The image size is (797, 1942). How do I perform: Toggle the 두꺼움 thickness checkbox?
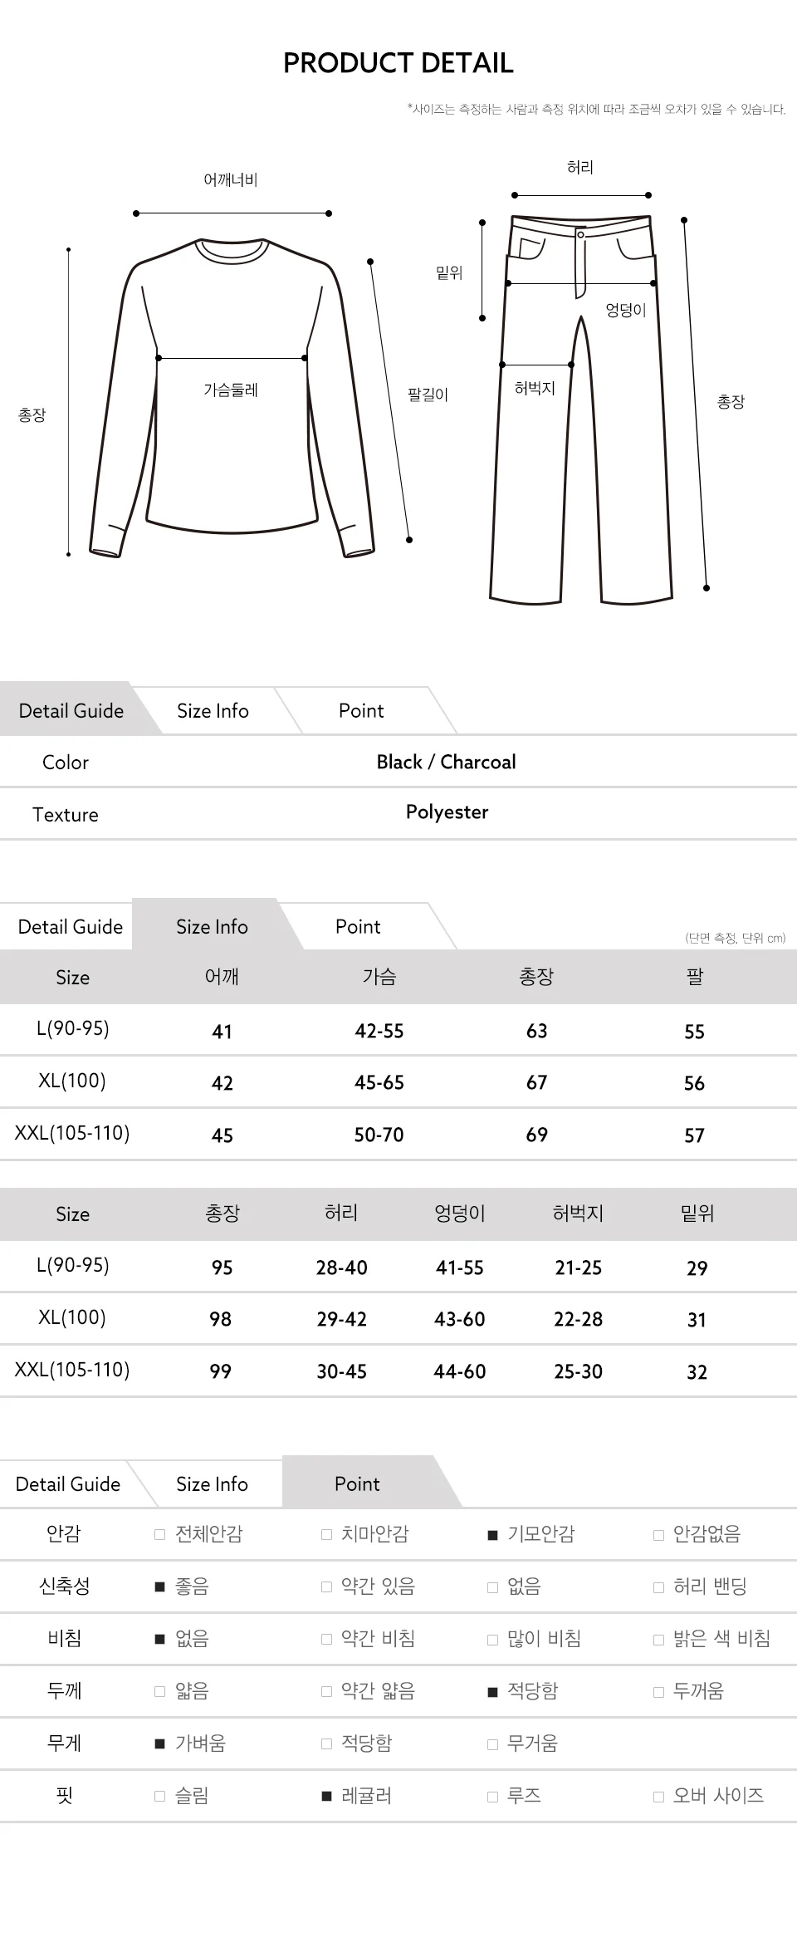(x=658, y=1692)
